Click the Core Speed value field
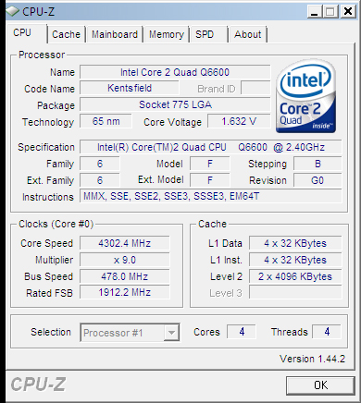This screenshot has width=361, height=403. pyautogui.click(x=125, y=243)
